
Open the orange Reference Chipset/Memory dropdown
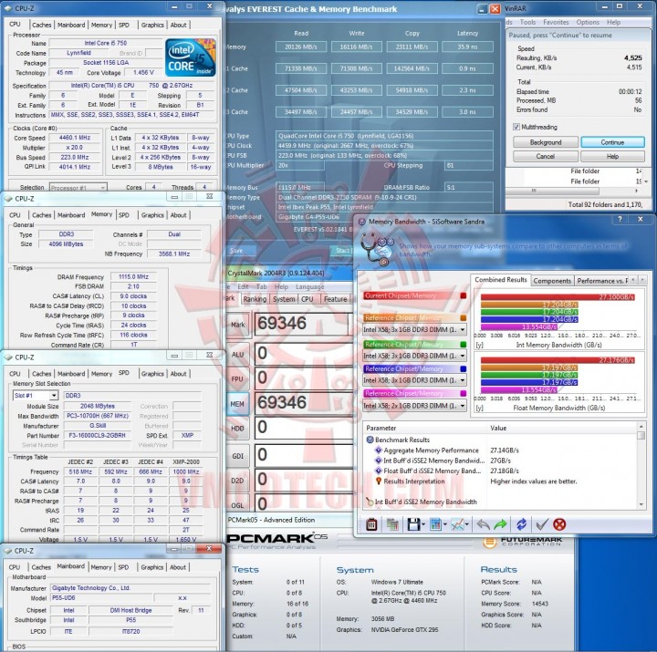click(414, 329)
